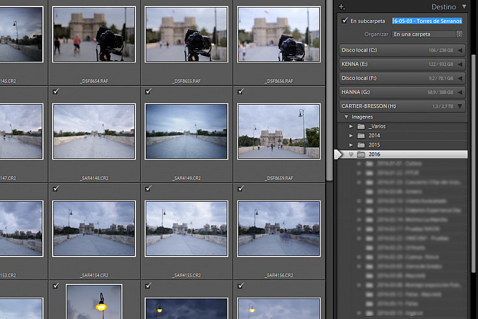This screenshot has width=478, height=319.
Task: Click the plus icon in Destino panel
Action: click(342, 7)
